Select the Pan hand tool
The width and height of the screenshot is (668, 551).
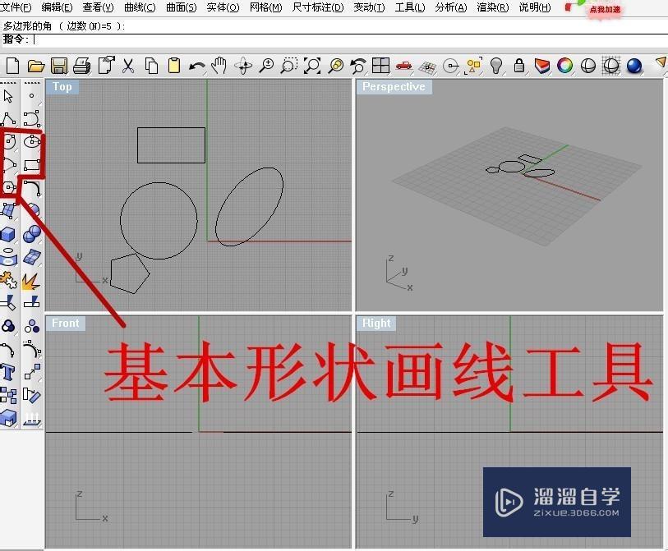[219, 66]
